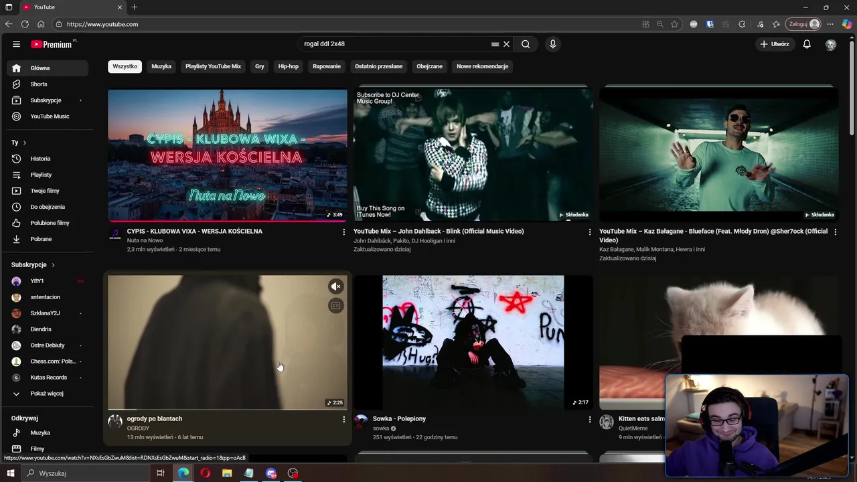
Task: Select the Playlisty YouTube Mix chip
Action: click(x=213, y=66)
